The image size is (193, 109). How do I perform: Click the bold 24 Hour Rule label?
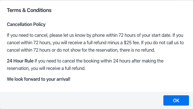coord(20,61)
